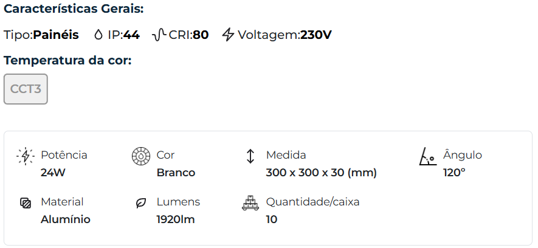Viewport: 538px width, 248px height.
Task: Click the Quantidade/caixa stacked boxes icon
Action: [x=250, y=203]
